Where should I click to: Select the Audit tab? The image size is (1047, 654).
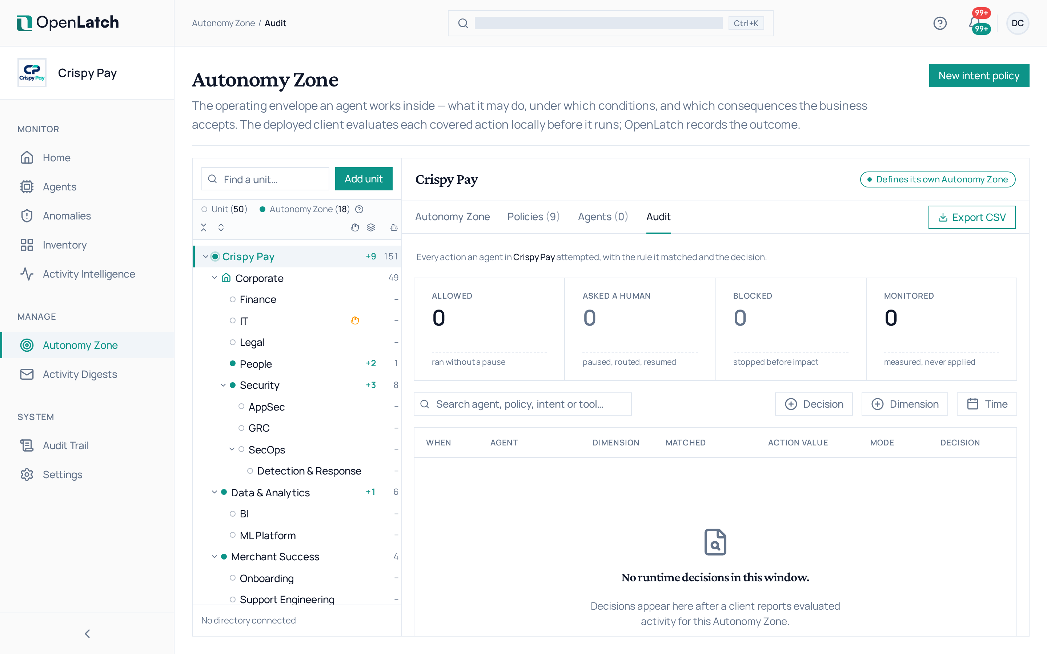coord(658,217)
